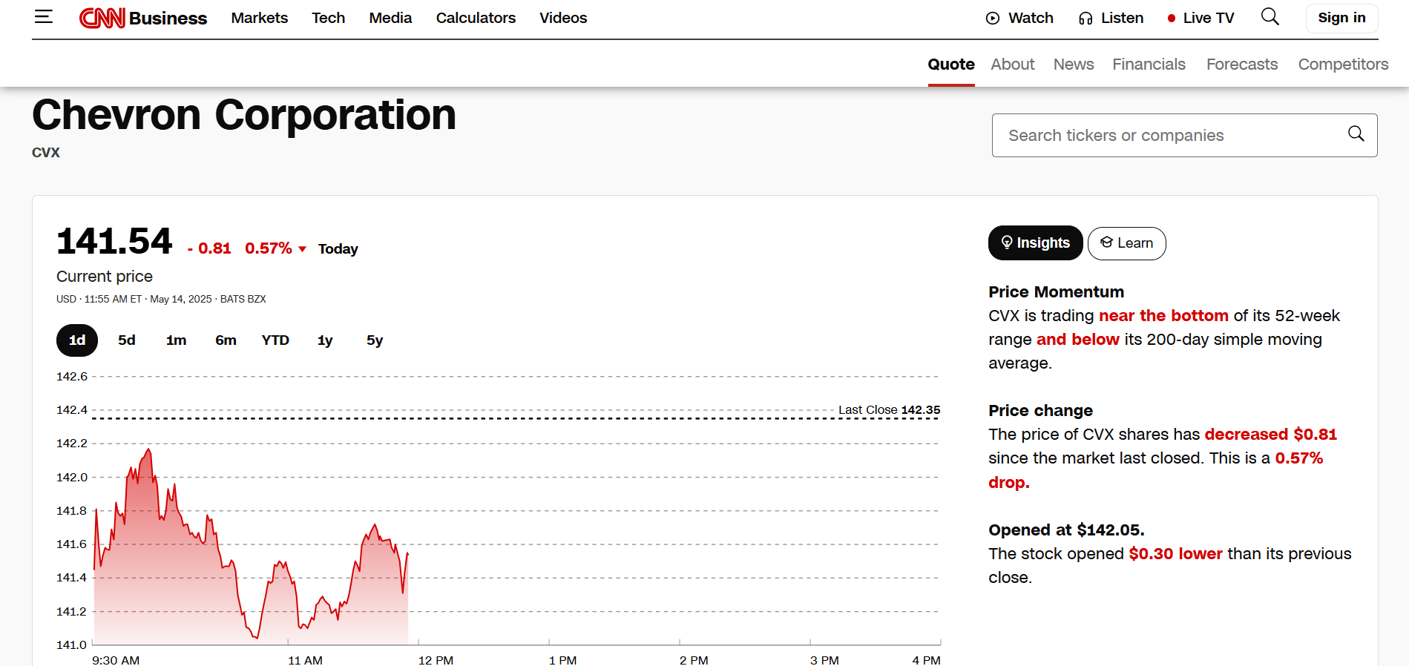Click the Listen link with its headphones icon

coord(1111,18)
